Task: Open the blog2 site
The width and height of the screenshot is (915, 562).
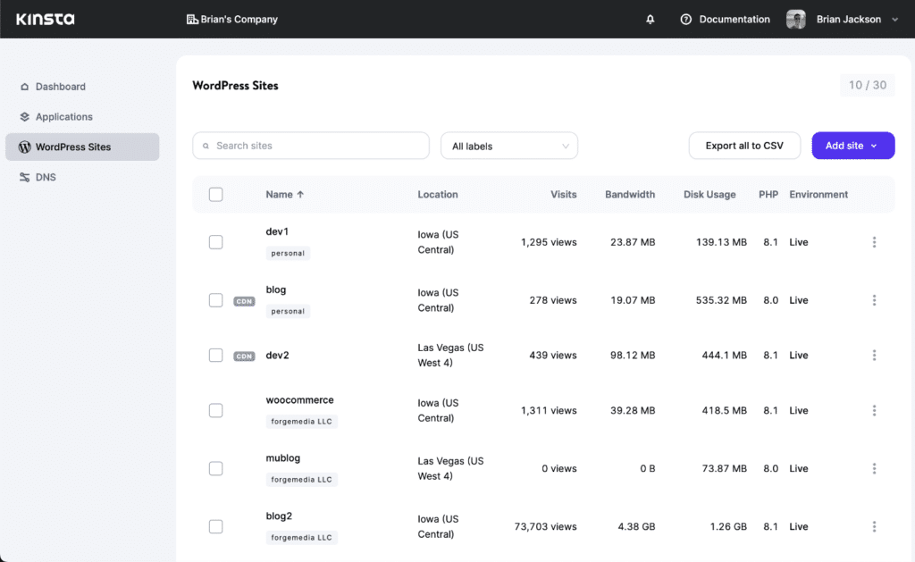Action: click(279, 516)
